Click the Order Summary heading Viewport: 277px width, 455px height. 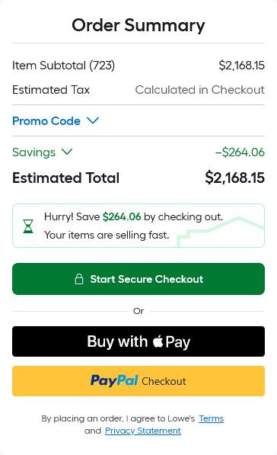[138, 26]
